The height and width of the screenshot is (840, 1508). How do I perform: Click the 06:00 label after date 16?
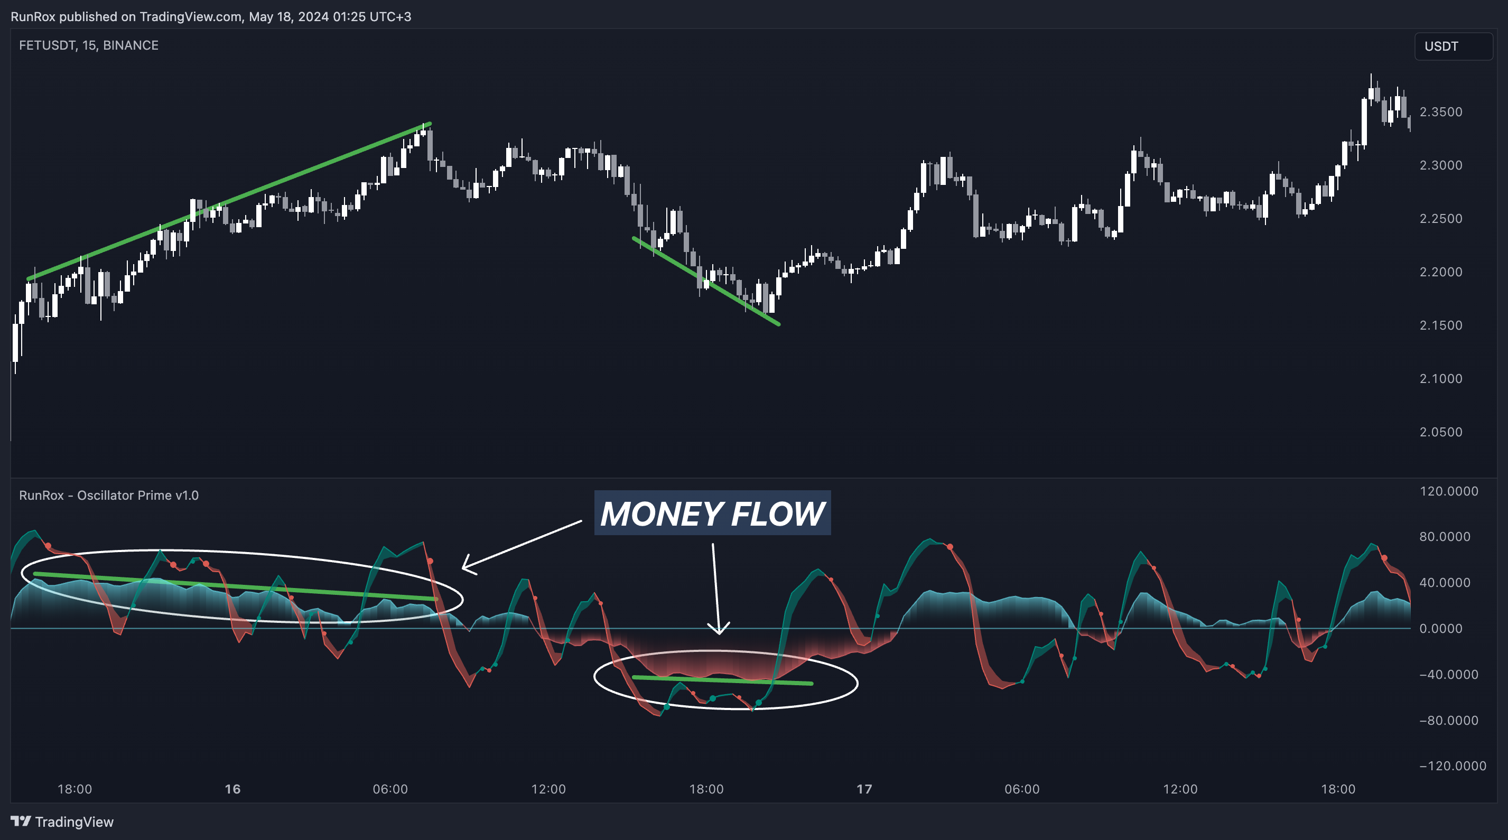click(390, 789)
